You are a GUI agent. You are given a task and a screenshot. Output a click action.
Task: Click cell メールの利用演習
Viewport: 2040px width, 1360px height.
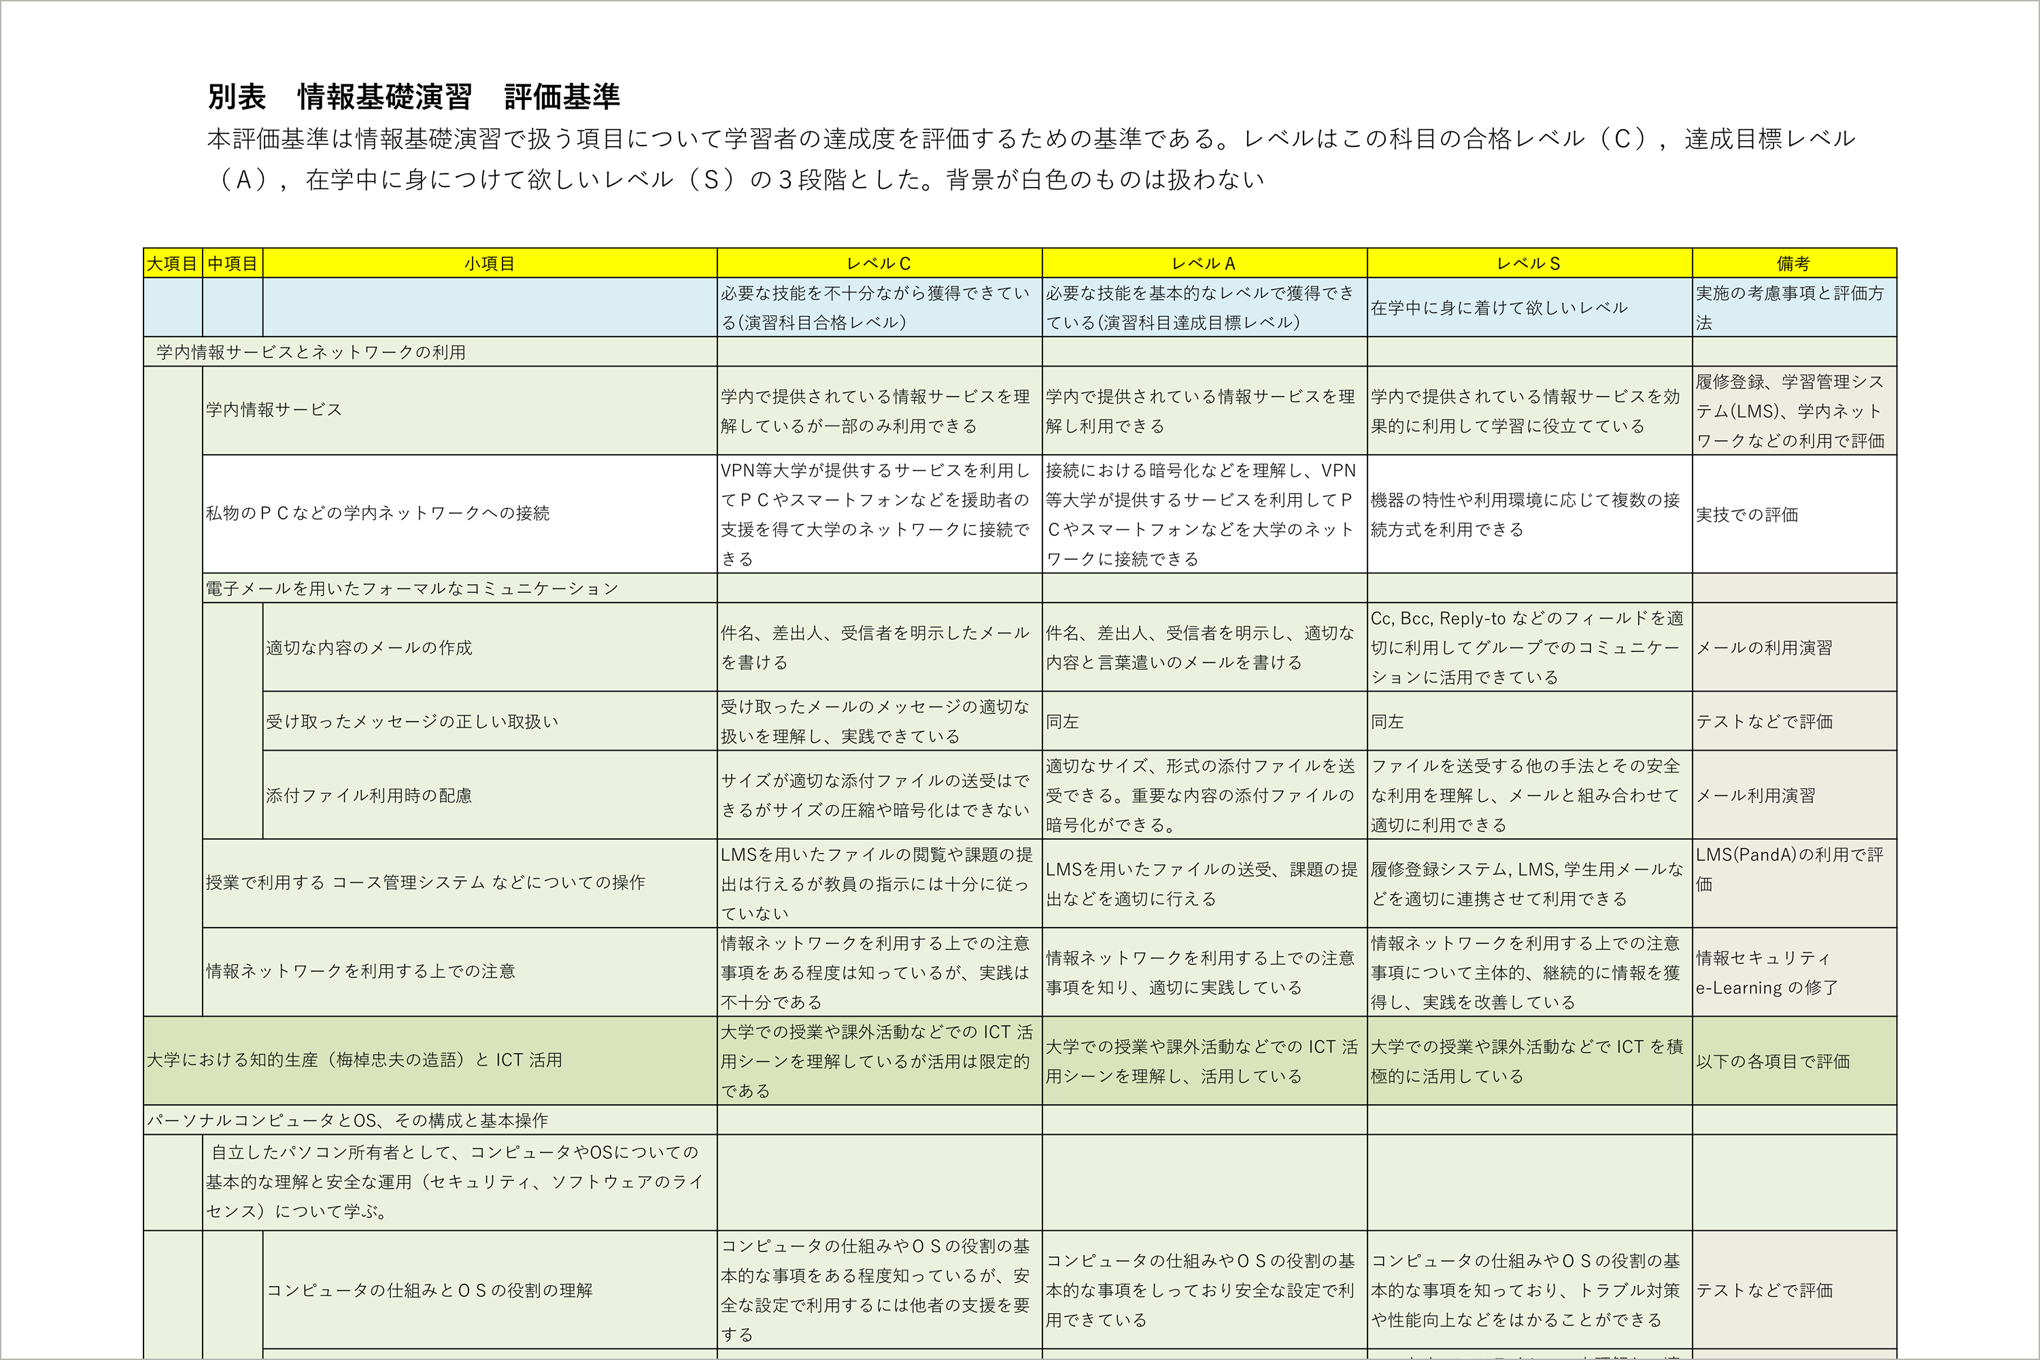pos(1795,647)
